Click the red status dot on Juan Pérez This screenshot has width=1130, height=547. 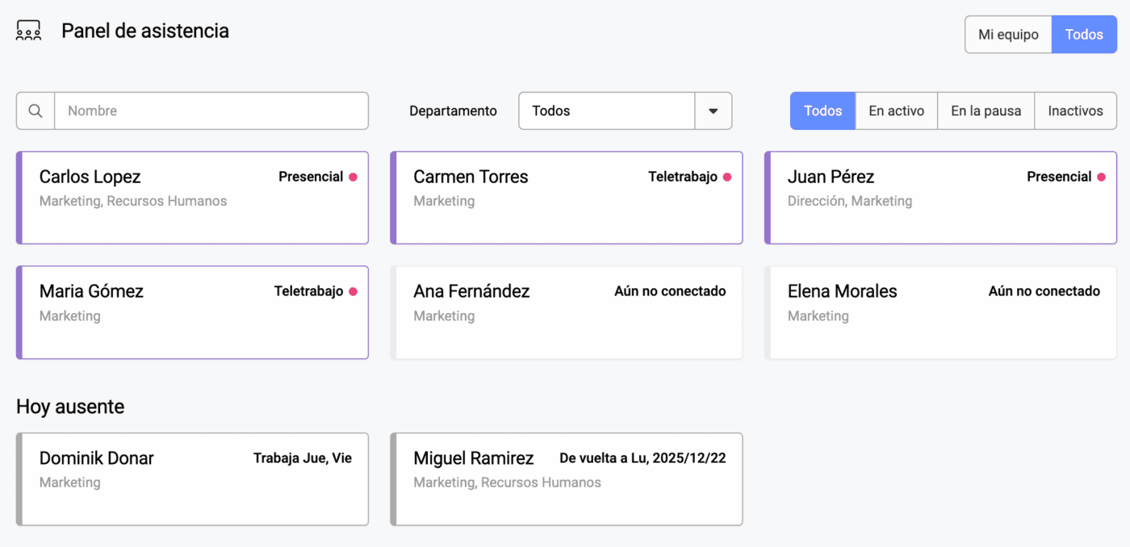(x=1101, y=177)
